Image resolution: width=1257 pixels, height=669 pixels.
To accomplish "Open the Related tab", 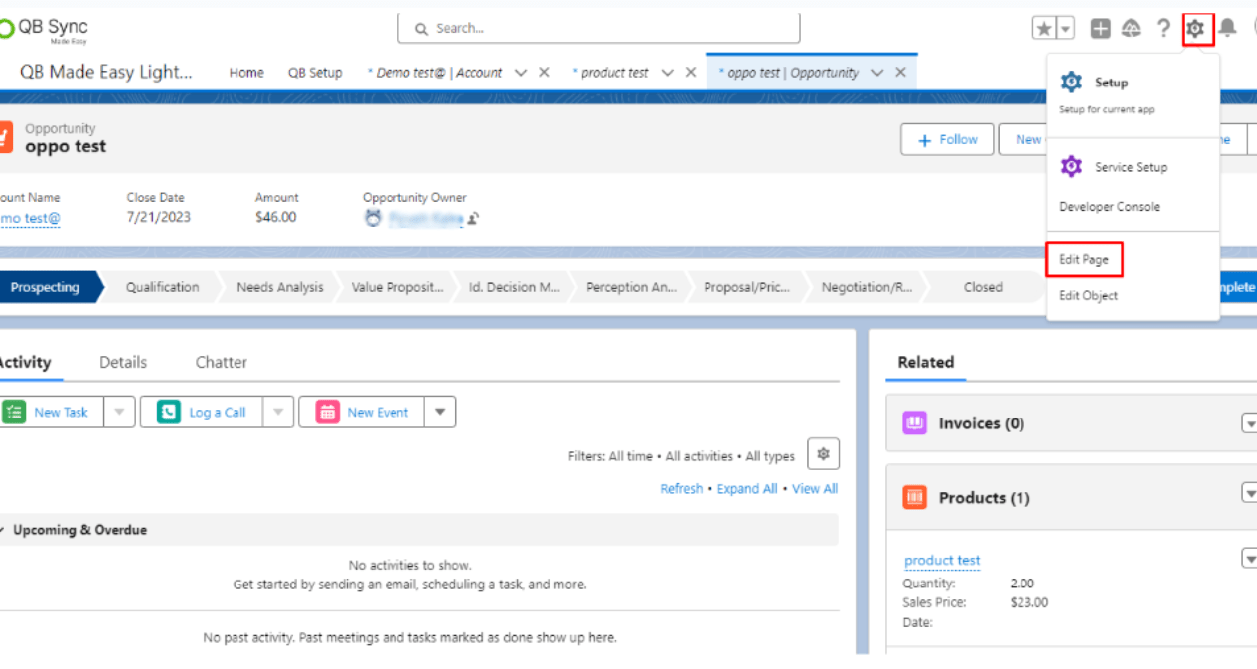I will 925,363.
